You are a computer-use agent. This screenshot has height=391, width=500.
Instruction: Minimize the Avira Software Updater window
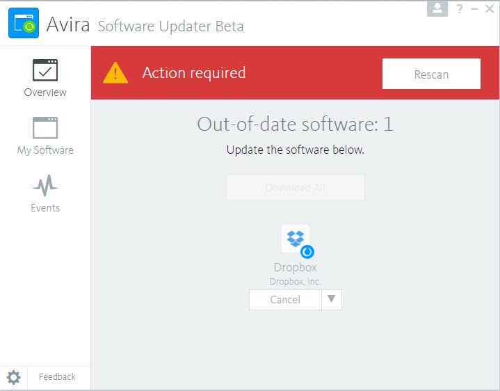pyautogui.click(x=474, y=9)
